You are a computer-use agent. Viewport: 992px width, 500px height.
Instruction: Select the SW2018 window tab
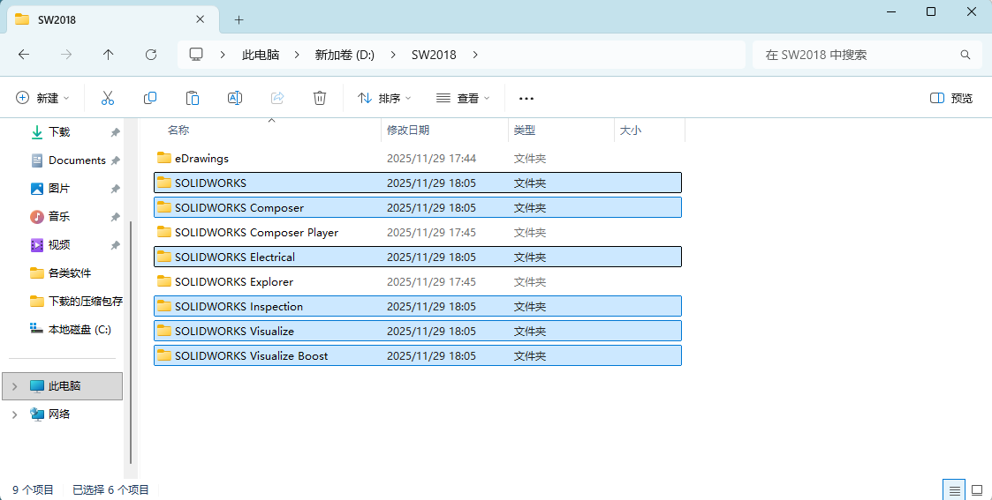[x=112, y=19]
